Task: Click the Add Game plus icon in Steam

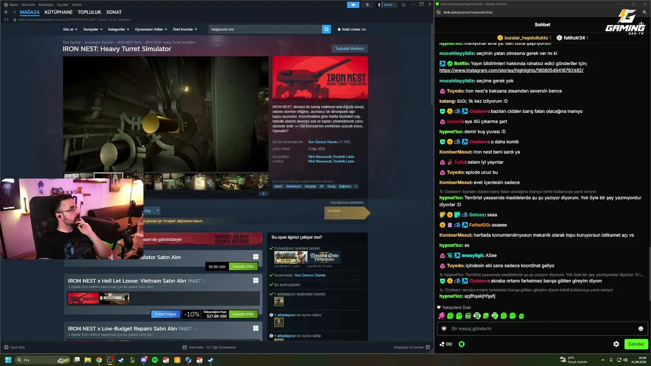Action: 6,347
